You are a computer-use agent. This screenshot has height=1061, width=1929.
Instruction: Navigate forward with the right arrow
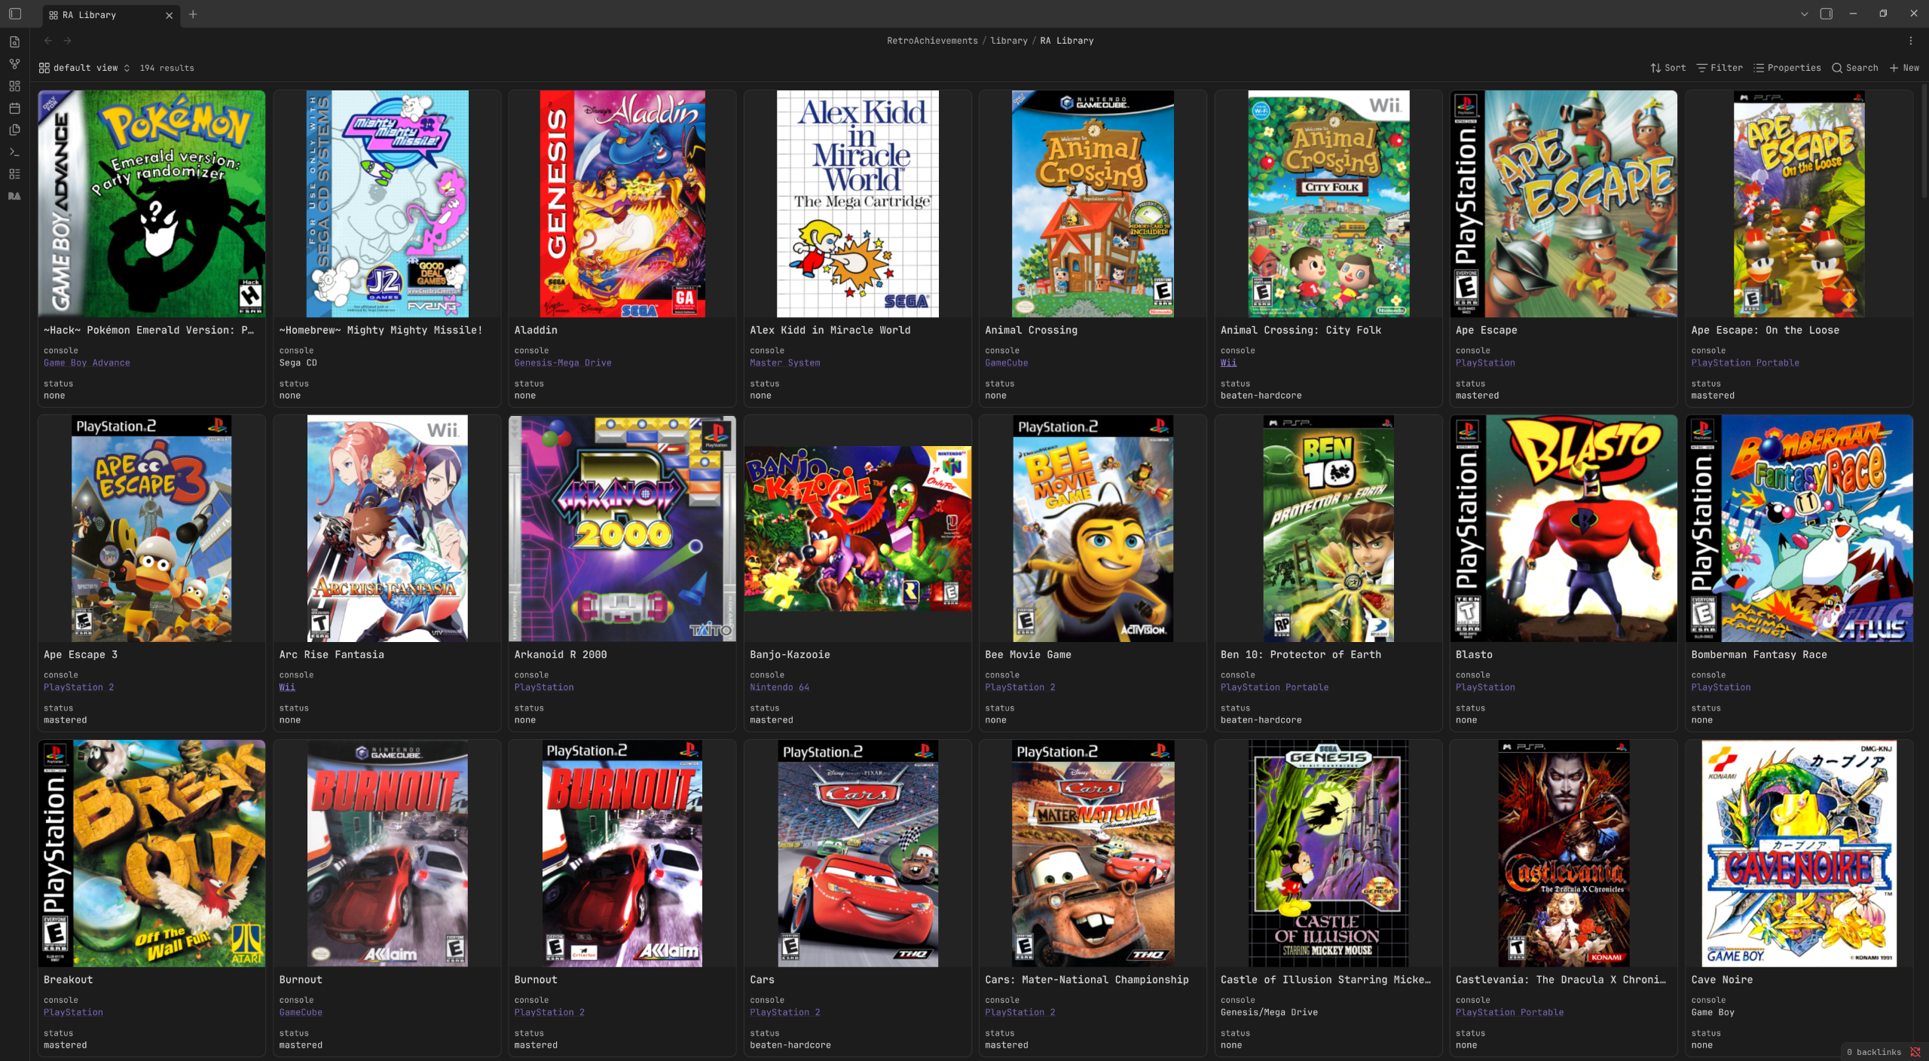click(68, 41)
